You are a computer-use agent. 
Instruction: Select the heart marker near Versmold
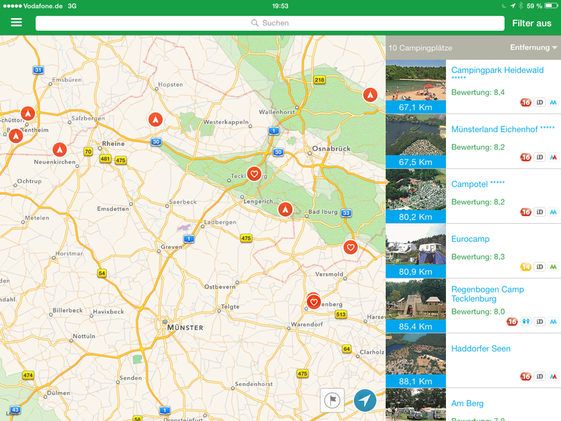[351, 247]
